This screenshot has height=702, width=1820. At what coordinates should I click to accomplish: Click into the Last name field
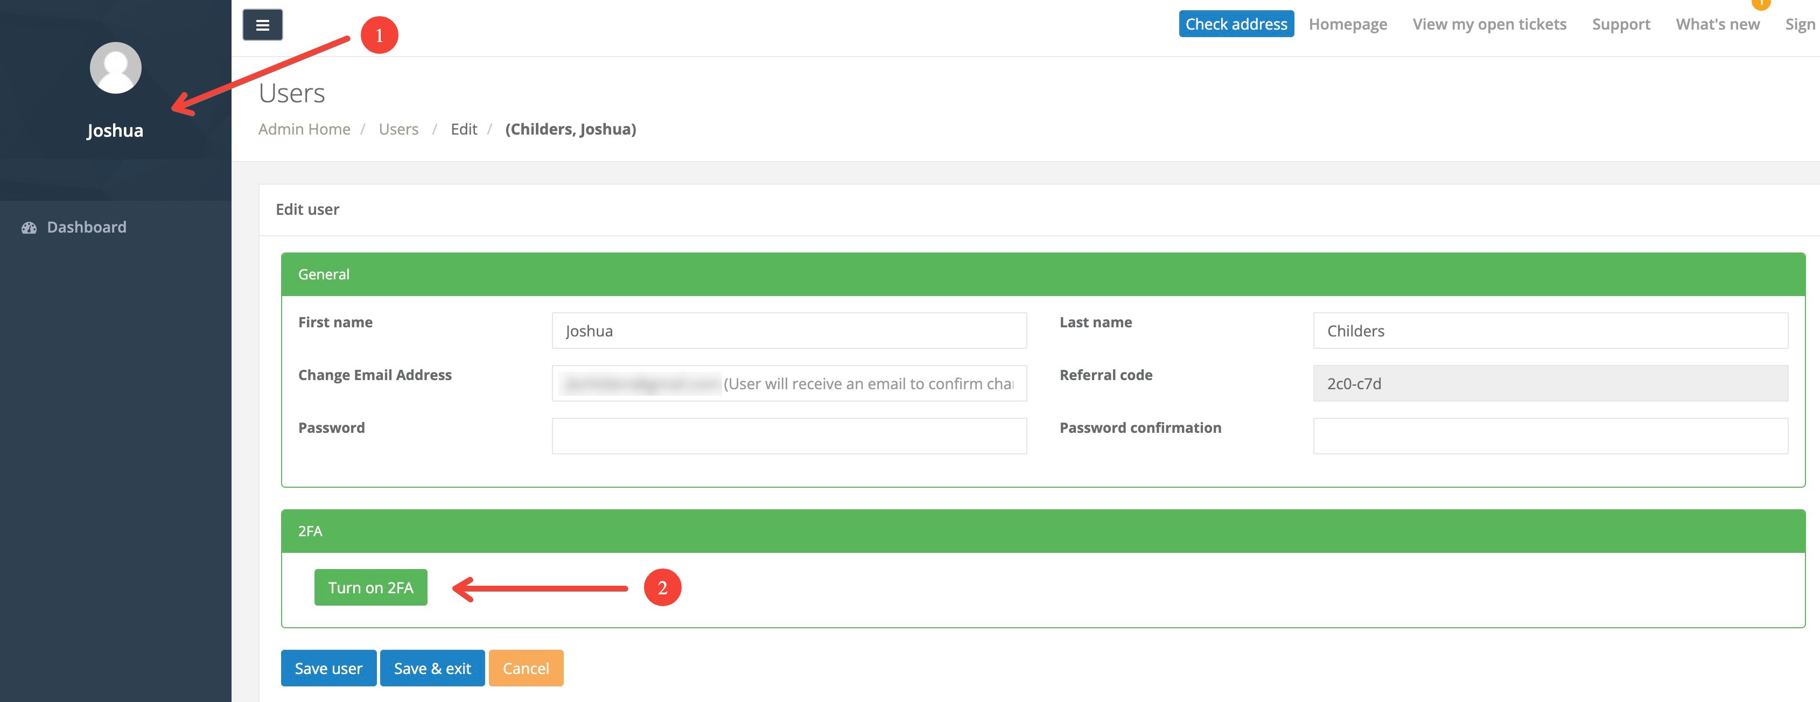click(1550, 331)
